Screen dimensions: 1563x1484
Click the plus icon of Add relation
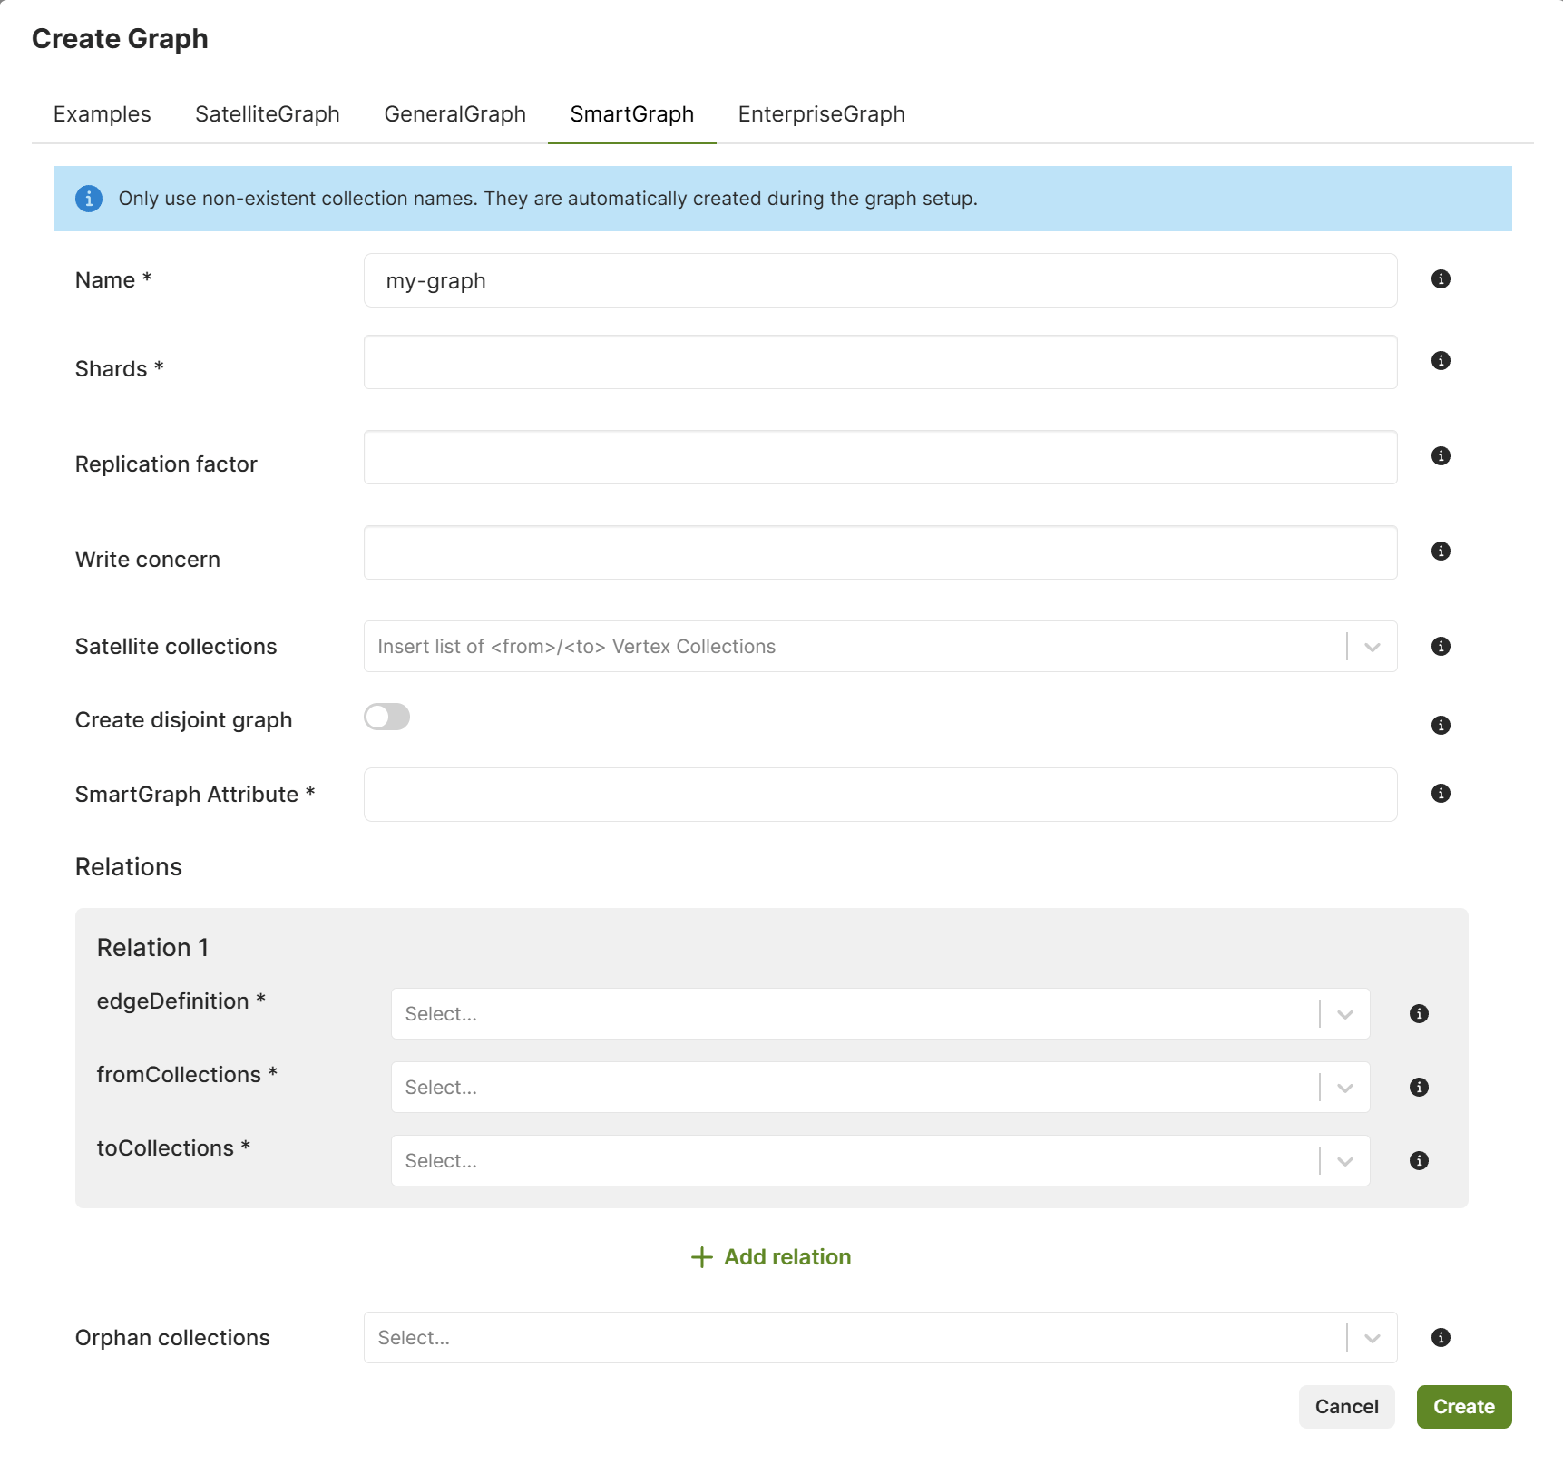click(x=701, y=1257)
